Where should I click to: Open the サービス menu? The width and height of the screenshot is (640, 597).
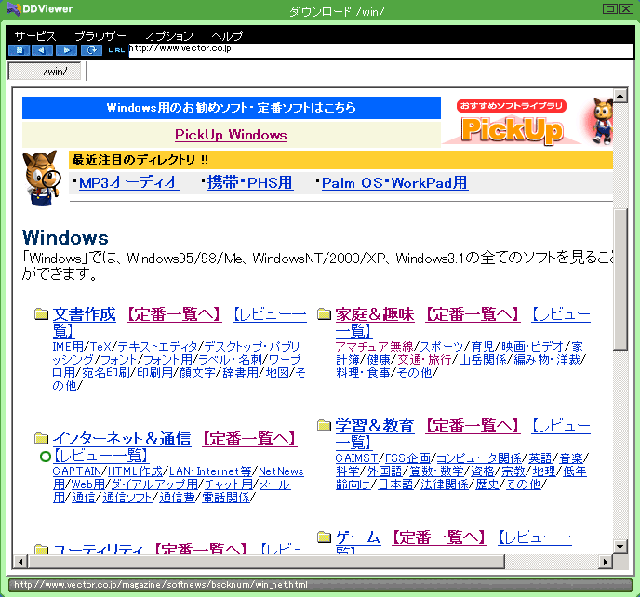tap(35, 36)
